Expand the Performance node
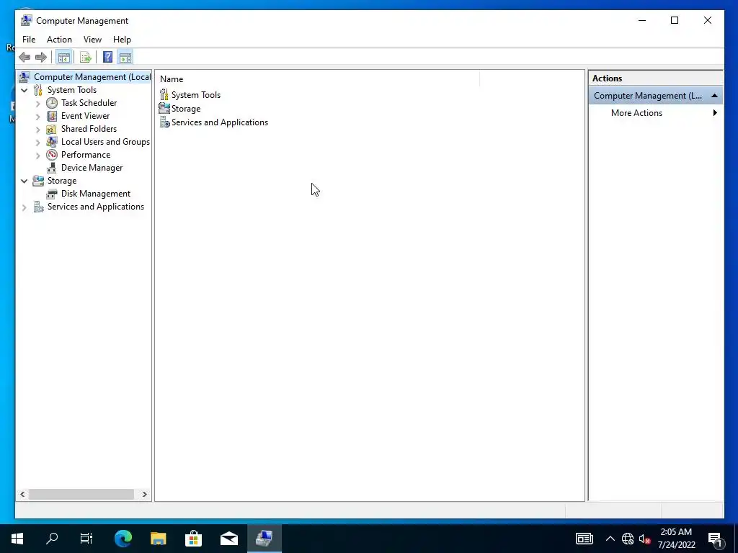 [x=38, y=156]
